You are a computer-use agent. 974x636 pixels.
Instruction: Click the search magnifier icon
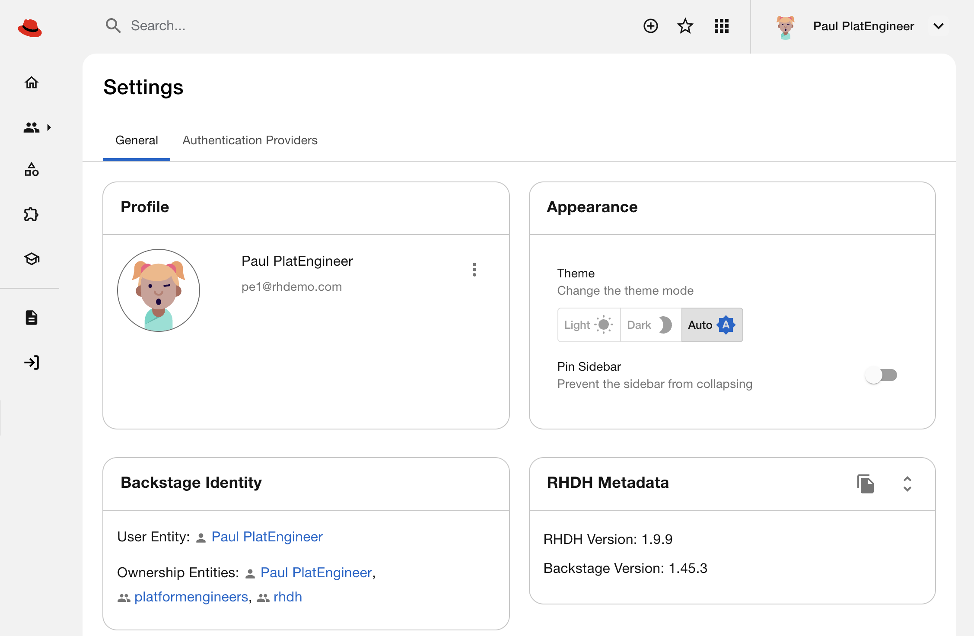tap(113, 26)
